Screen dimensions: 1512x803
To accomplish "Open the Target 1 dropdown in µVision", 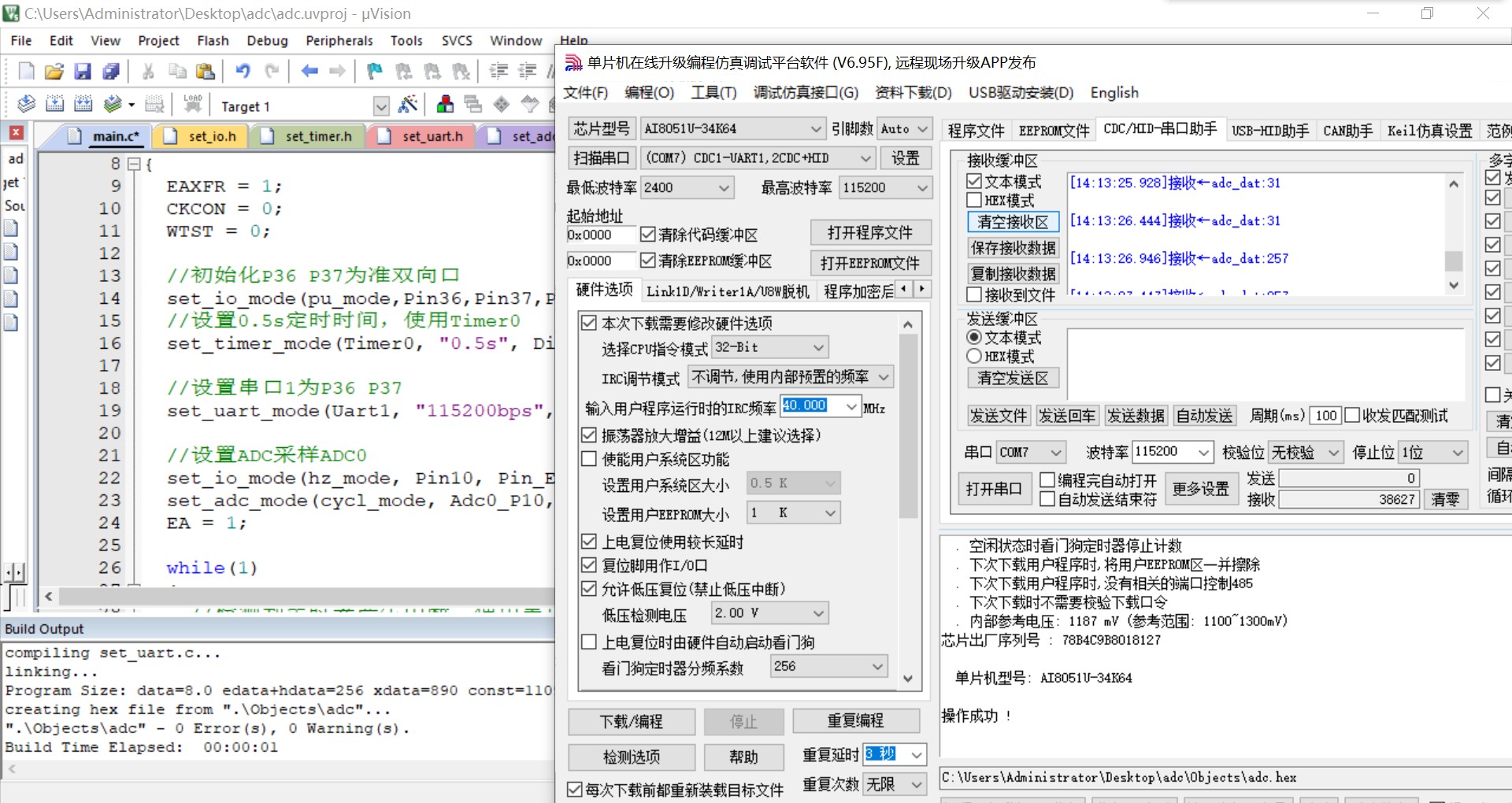I will click(x=381, y=105).
